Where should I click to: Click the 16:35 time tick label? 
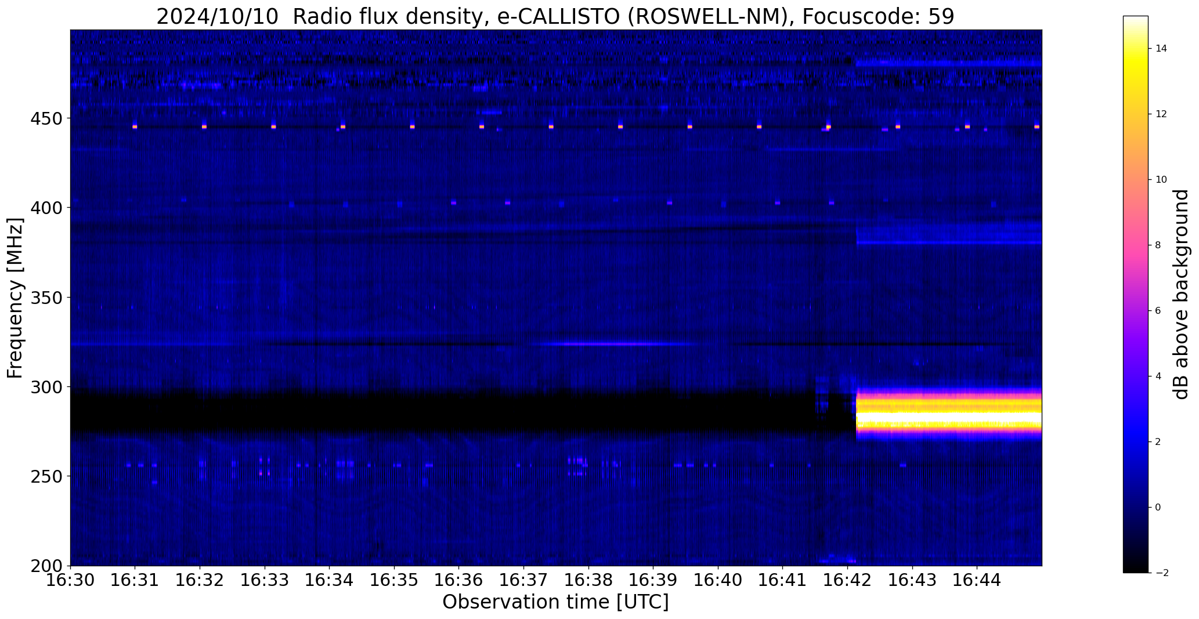tap(395, 580)
